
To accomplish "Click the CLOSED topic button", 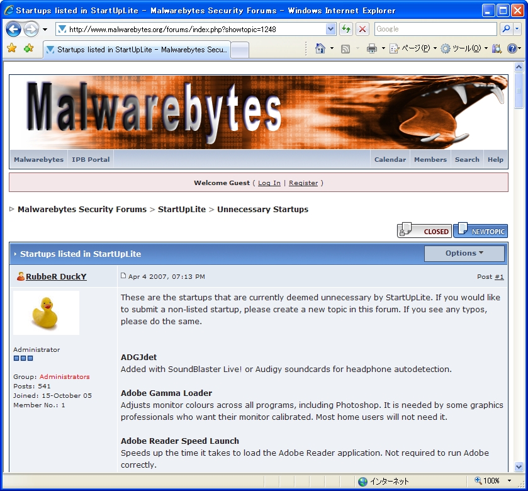I will (x=424, y=230).
